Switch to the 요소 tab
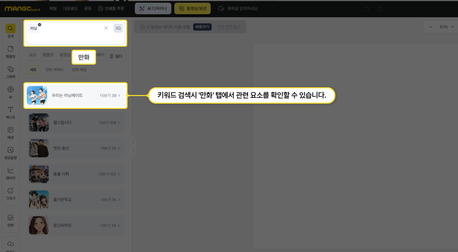458x252 pixels. click(33, 55)
